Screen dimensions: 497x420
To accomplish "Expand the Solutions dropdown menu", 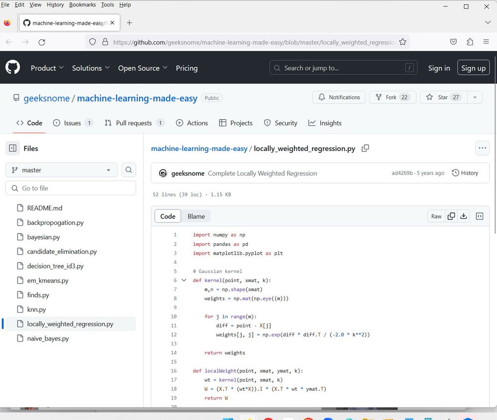I will 91,68.
